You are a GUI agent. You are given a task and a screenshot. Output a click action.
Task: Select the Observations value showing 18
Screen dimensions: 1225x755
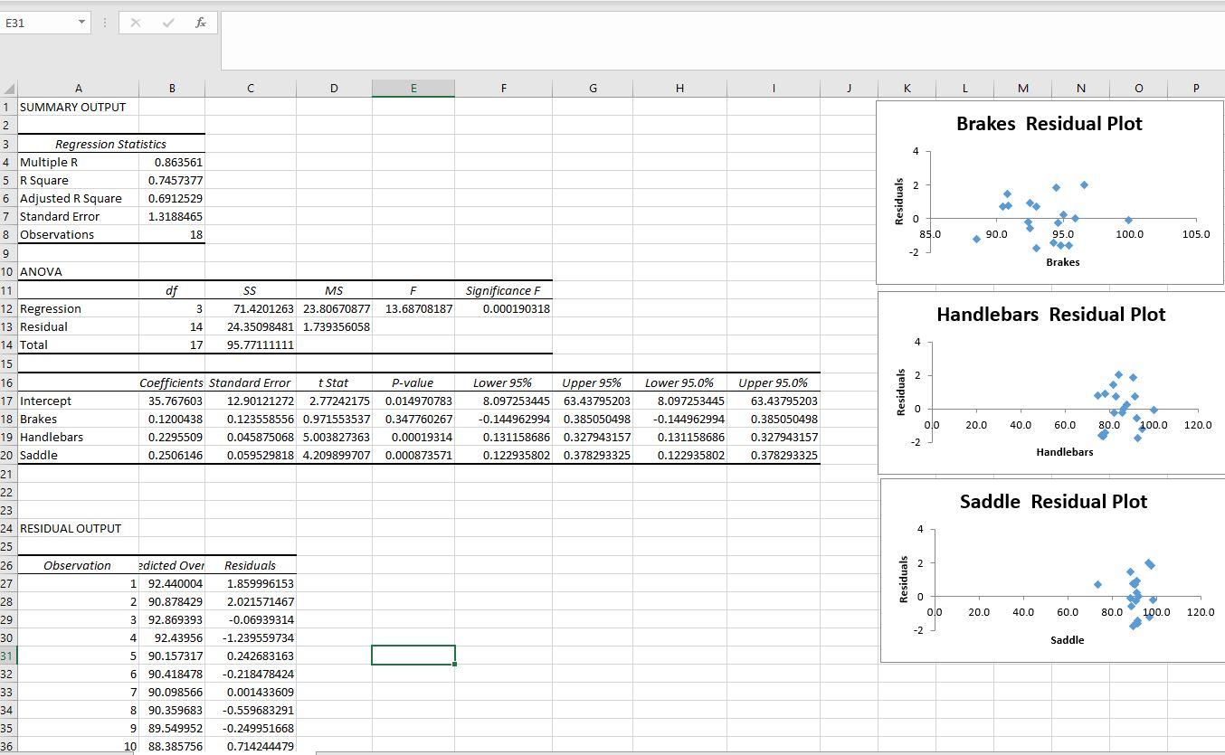click(x=172, y=234)
